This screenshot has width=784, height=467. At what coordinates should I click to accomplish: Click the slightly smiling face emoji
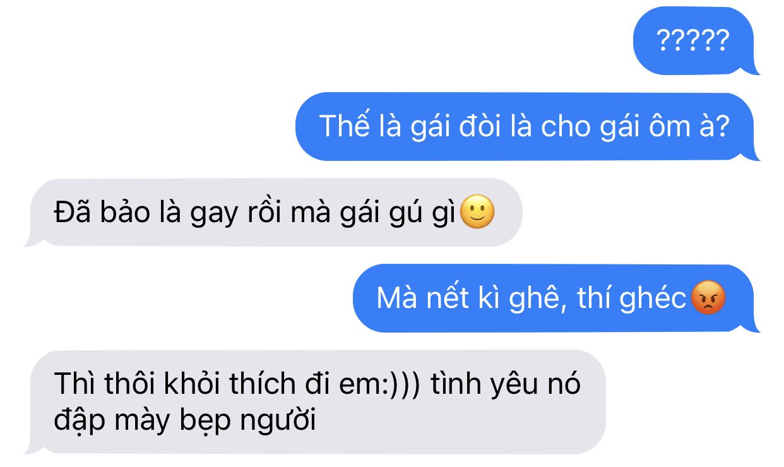point(477,213)
